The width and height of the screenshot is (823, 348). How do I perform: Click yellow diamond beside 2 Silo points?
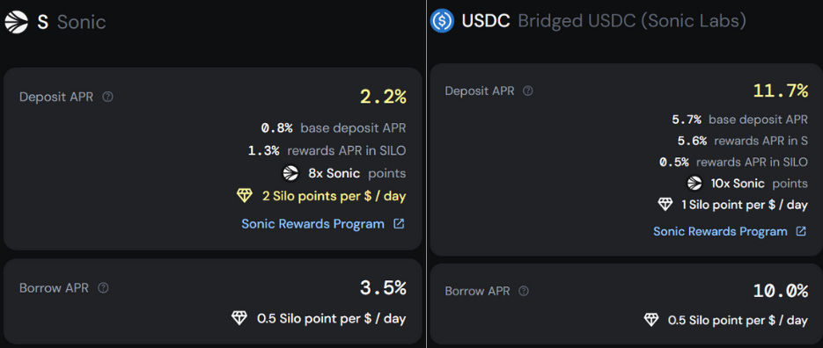[245, 196]
